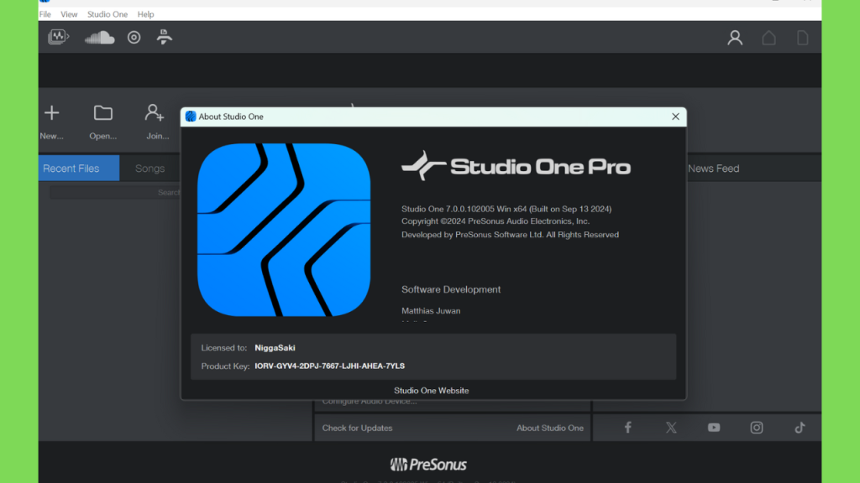Click the Studio One Website link

click(431, 391)
